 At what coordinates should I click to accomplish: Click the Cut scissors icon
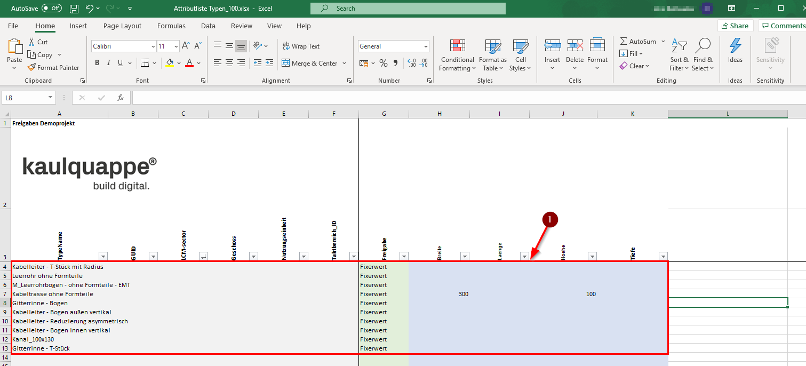pos(32,42)
